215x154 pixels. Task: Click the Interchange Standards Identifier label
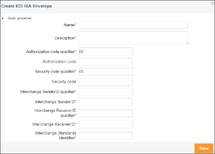(x=55, y=135)
